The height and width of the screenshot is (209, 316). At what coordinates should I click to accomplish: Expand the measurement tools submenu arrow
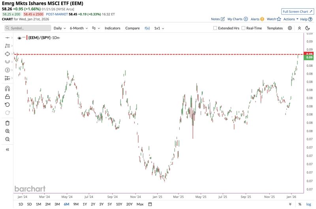(12, 78)
